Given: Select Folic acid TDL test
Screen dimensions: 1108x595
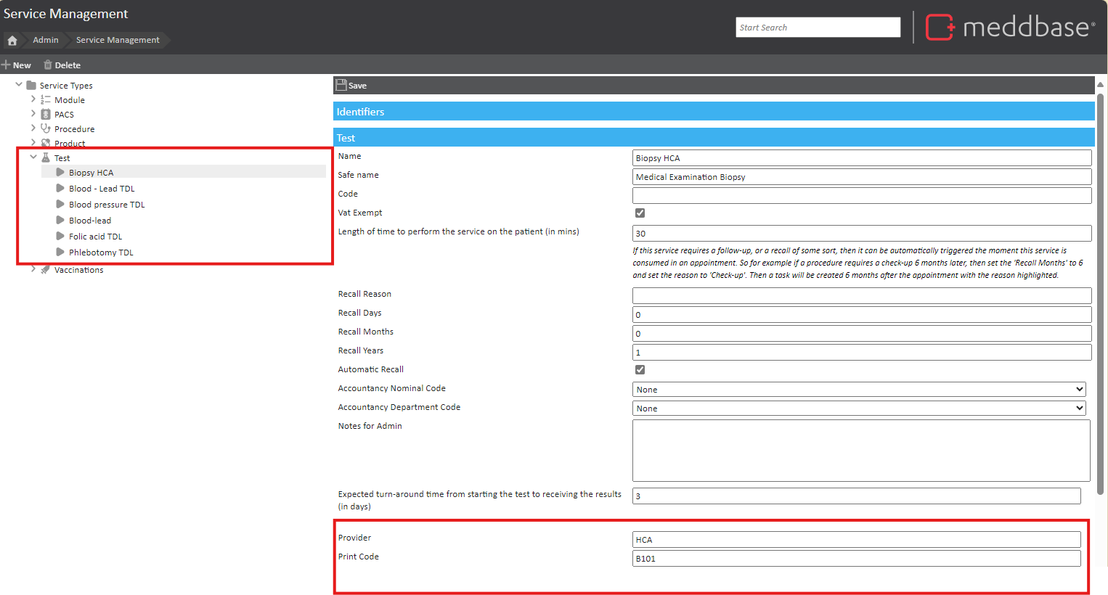Looking at the screenshot, I should coord(95,237).
